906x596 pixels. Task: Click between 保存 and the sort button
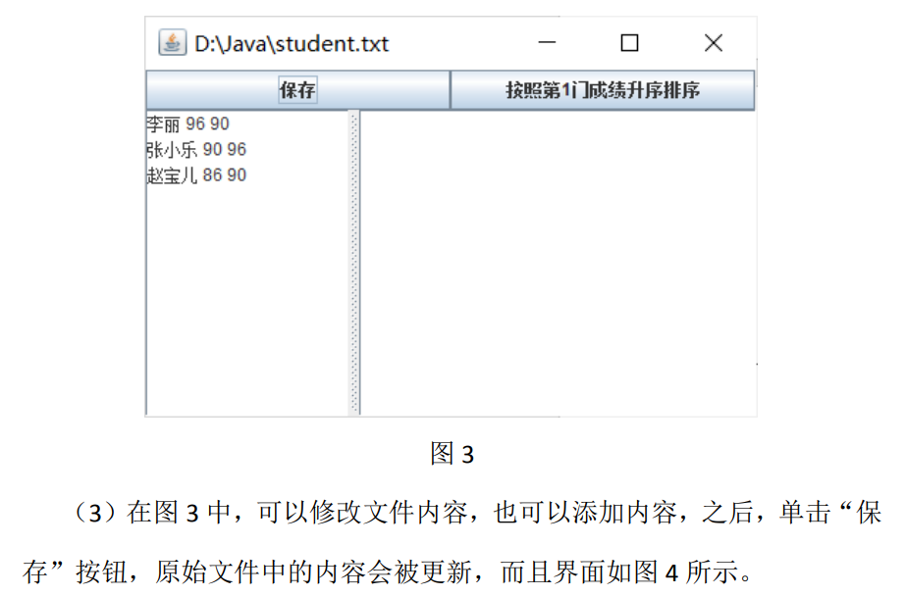pyautogui.click(x=450, y=89)
